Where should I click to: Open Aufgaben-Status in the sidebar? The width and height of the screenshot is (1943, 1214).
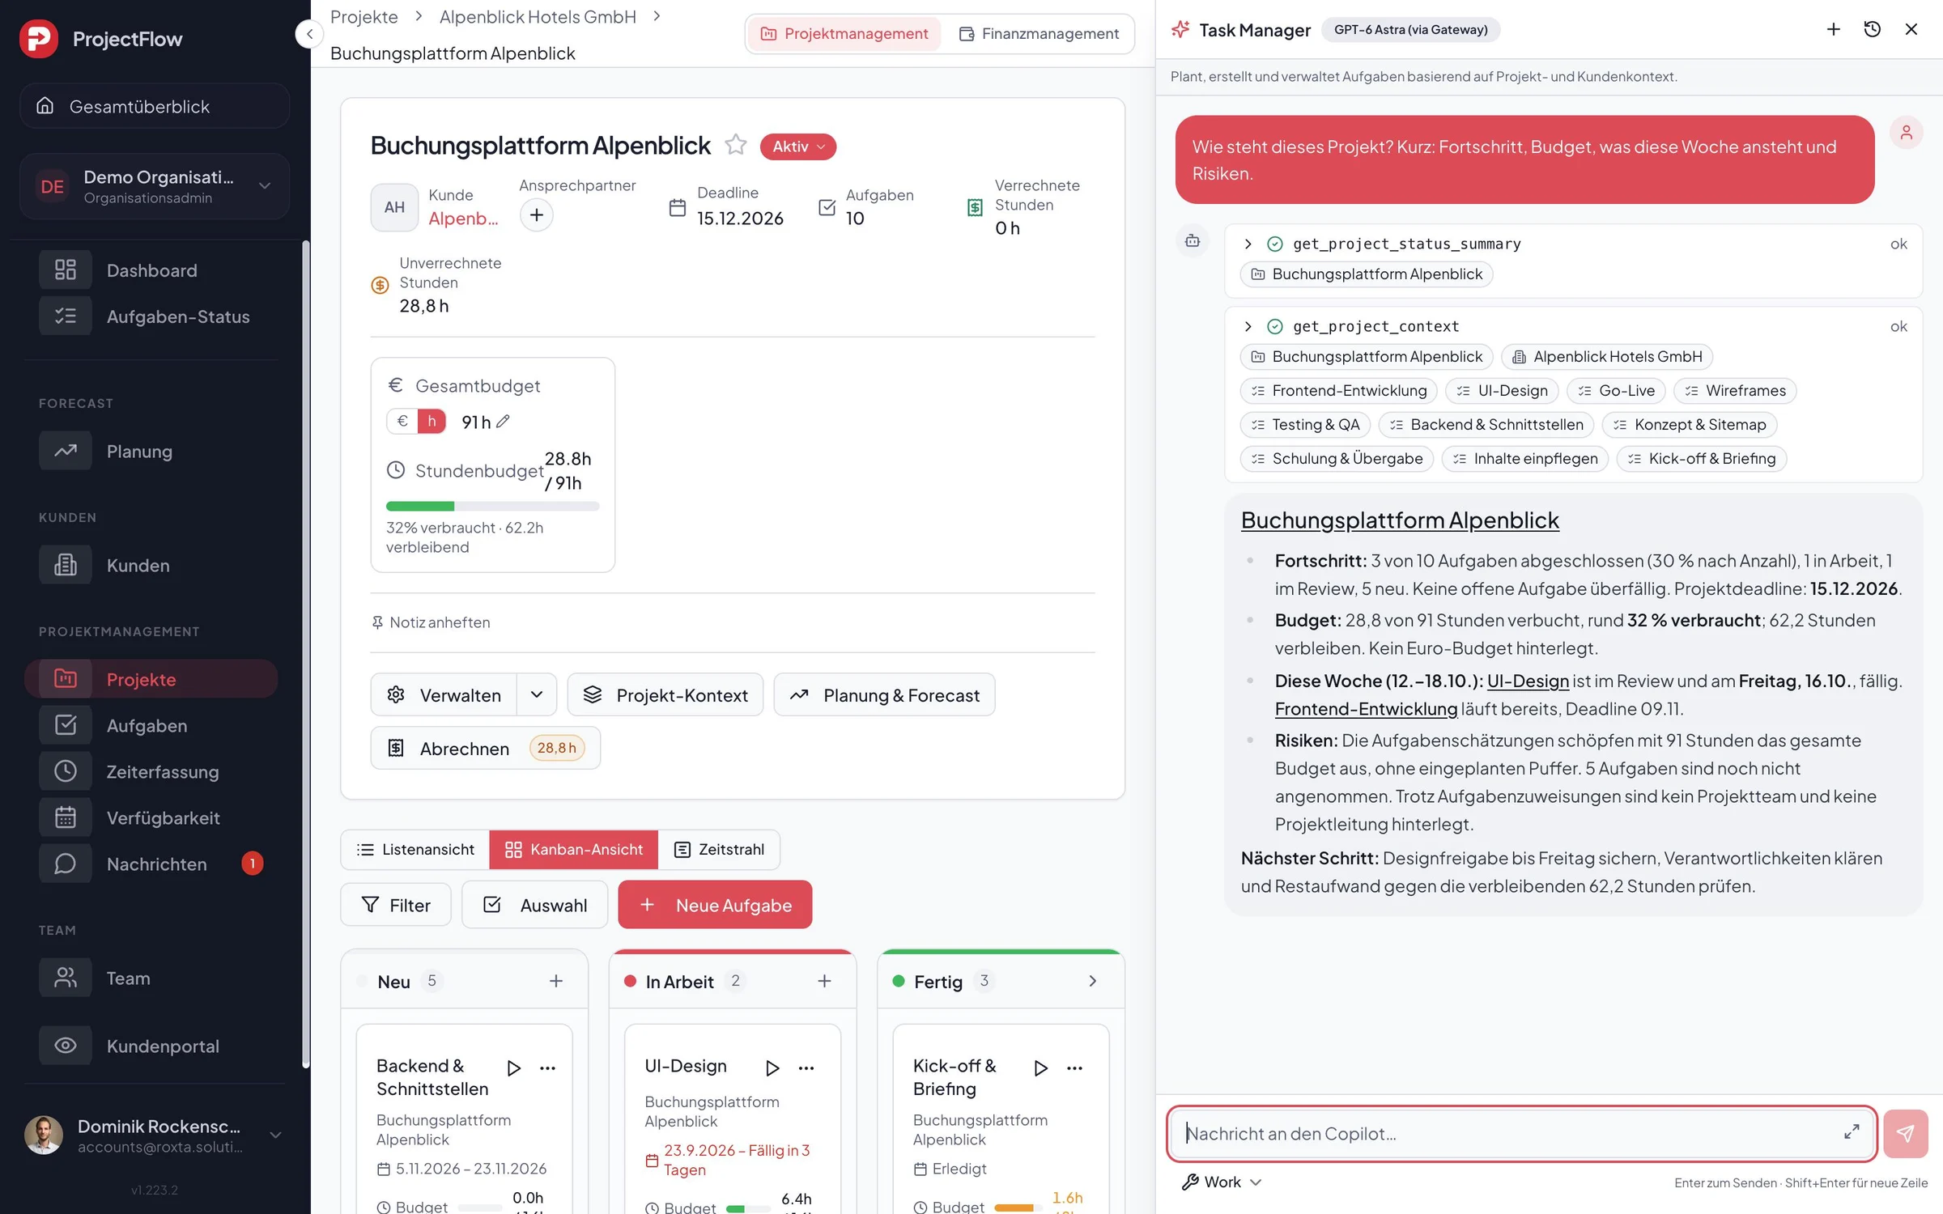(x=151, y=316)
